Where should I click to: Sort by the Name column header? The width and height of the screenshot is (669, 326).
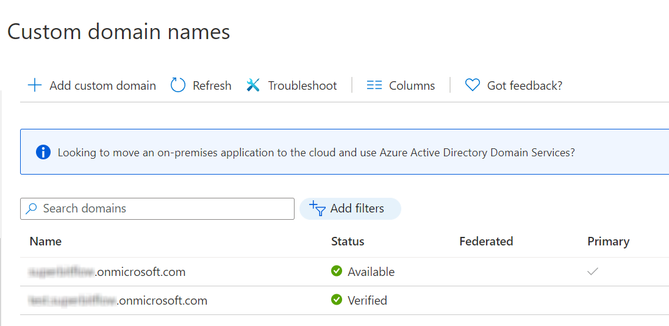(x=46, y=241)
